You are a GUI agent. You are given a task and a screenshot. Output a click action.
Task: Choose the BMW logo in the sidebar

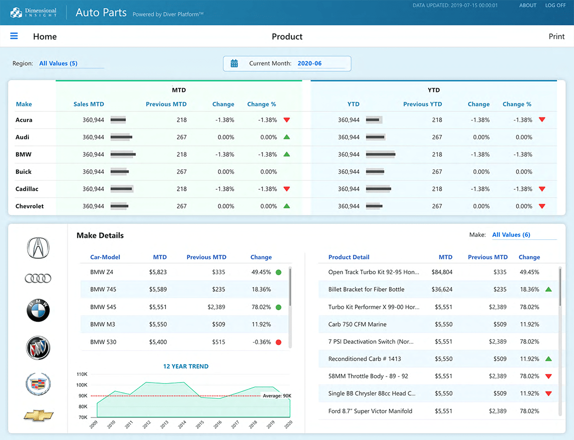point(38,311)
